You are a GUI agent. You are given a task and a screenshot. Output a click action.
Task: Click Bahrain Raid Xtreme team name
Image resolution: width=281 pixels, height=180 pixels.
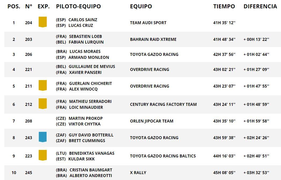coord(153,39)
